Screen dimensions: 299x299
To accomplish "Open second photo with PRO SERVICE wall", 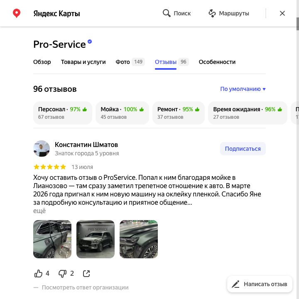I will [x=96, y=239].
